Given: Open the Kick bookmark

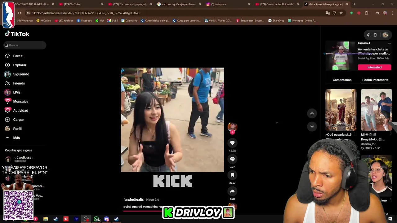Looking at the screenshot, I should [100, 21].
